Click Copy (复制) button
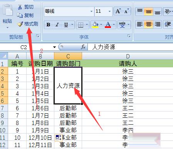 25,15
